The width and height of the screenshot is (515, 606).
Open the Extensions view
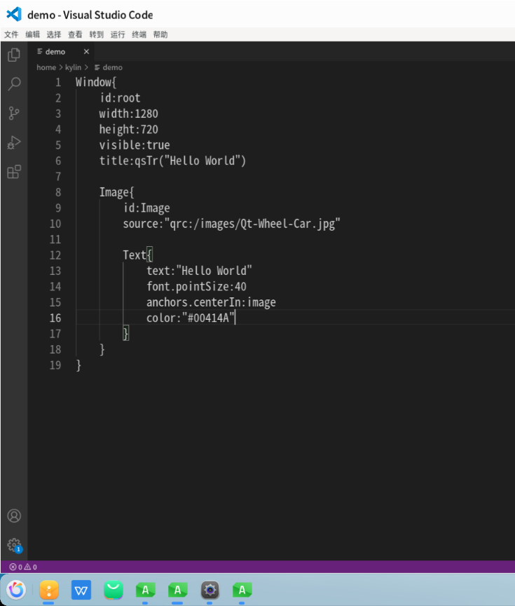14,172
